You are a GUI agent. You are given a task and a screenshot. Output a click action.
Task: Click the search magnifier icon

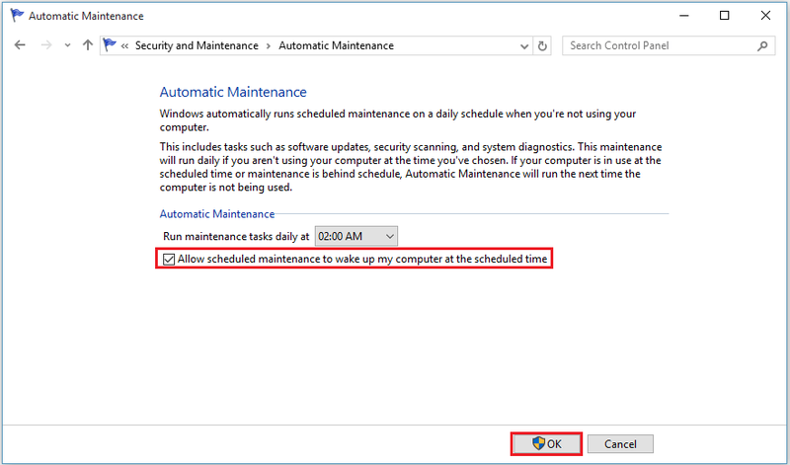pos(762,45)
